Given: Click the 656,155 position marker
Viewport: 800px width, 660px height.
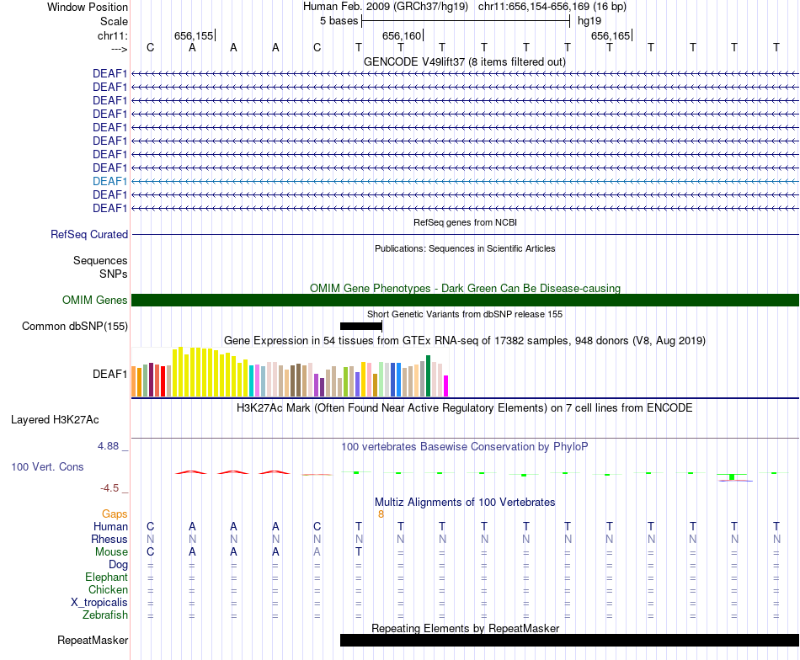Looking at the screenshot, I should coord(195,35).
